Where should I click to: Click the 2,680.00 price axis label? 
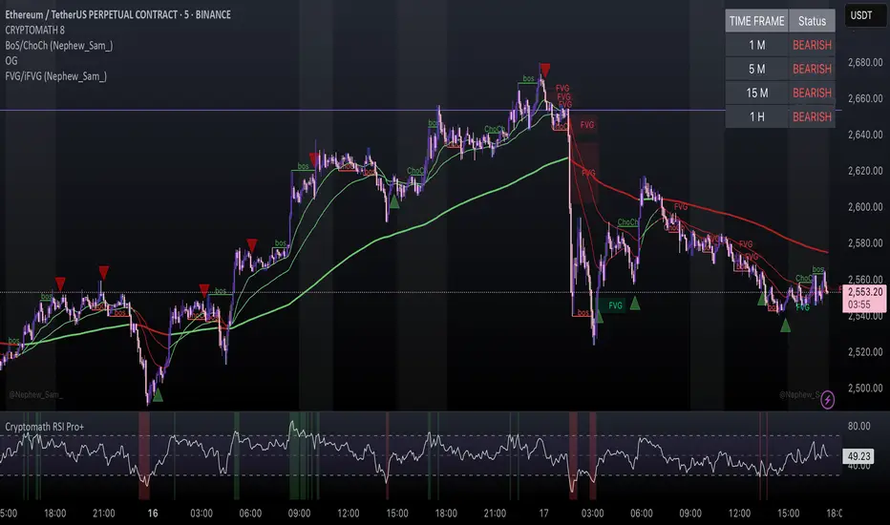point(865,62)
